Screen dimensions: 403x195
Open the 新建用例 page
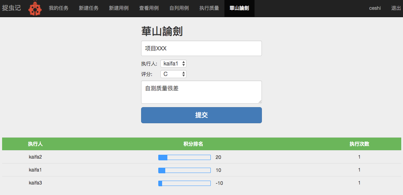click(x=119, y=8)
